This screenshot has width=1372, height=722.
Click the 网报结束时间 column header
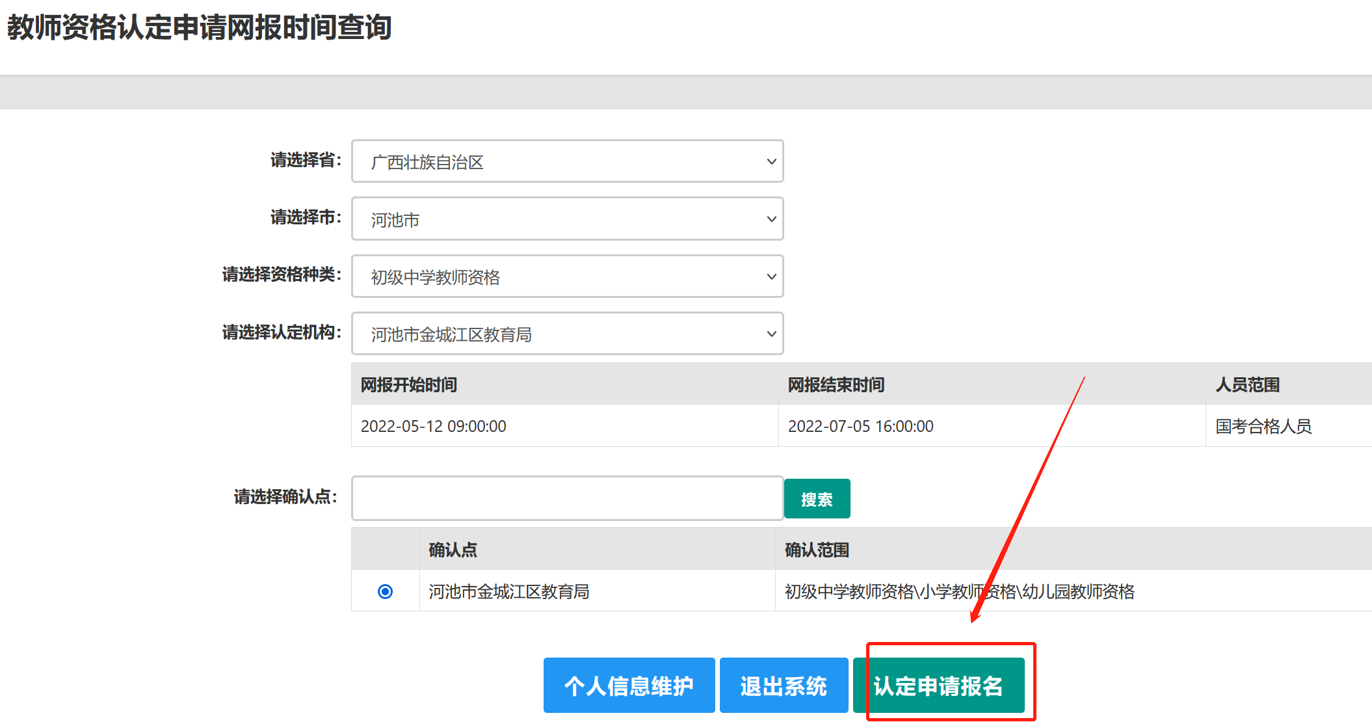[x=836, y=384]
